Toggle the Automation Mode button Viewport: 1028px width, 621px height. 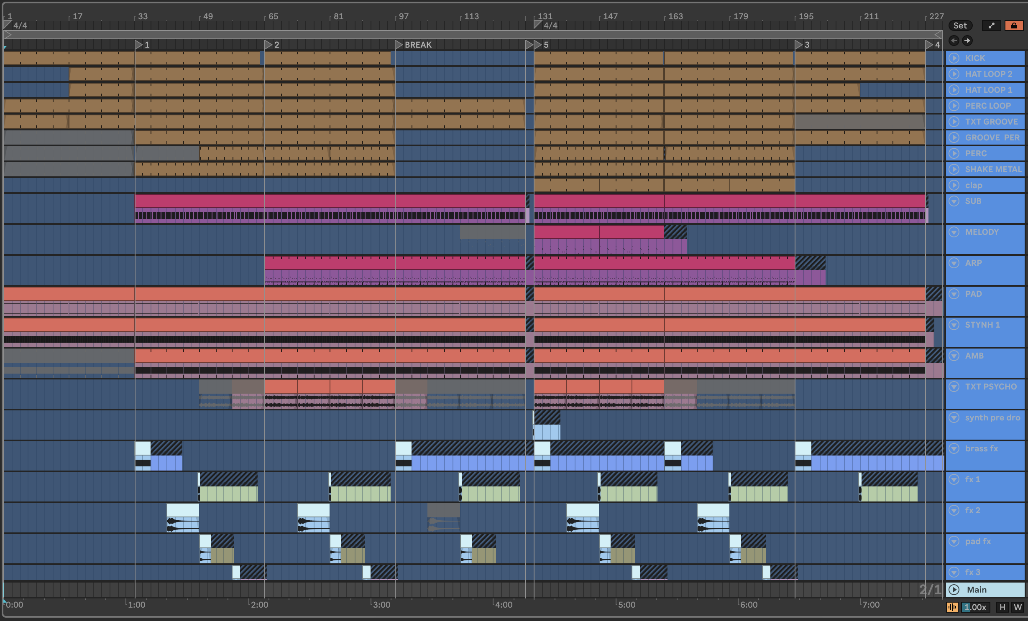point(991,26)
